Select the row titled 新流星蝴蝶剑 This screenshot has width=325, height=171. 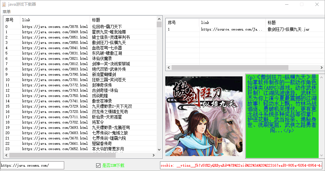[x=80, y=74]
